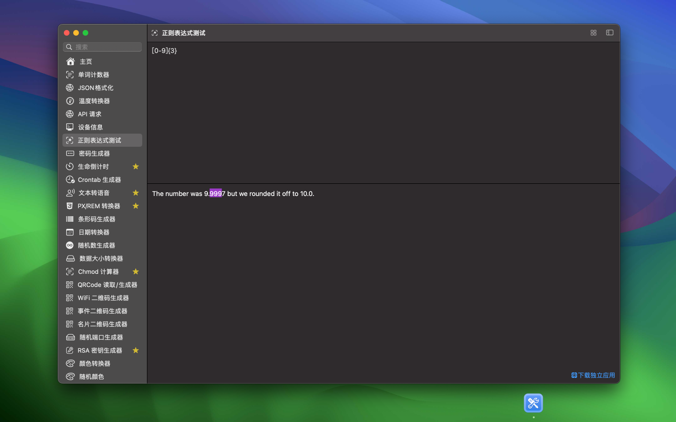Click the 下载独立应用 download link
This screenshot has height=422, width=676.
pos(592,375)
